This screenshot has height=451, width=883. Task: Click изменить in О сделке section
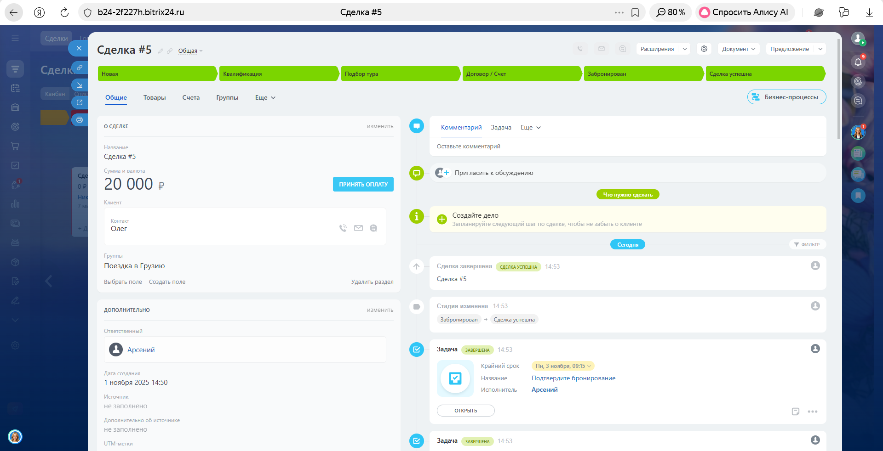coord(380,126)
